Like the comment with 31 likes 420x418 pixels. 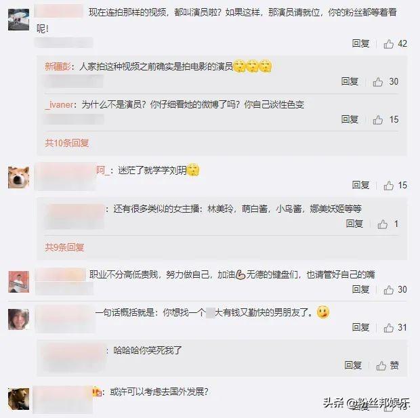[388, 327]
